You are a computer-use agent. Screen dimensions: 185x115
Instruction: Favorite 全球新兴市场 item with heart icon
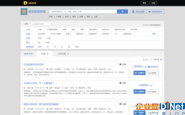pos(120,83)
